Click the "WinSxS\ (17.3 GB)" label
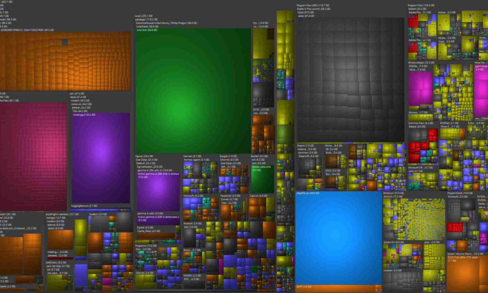The width and height of the screenshot is (488, 293). (x=393, y=197)
